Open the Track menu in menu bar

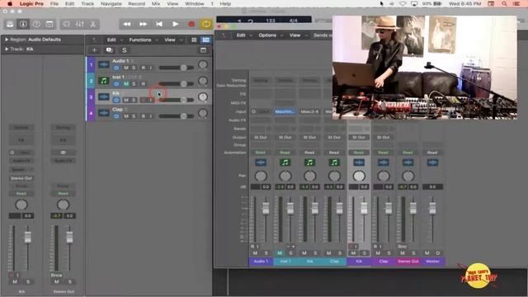87,3
